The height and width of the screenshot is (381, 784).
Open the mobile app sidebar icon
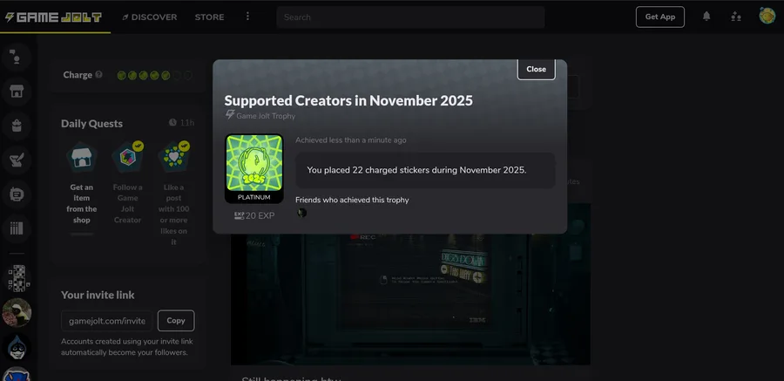pos(17,194)
